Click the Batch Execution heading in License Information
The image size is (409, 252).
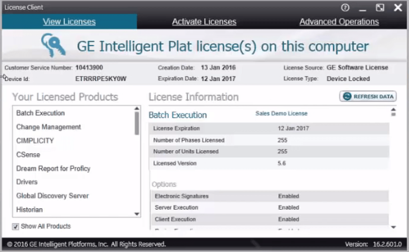[178, 115]
